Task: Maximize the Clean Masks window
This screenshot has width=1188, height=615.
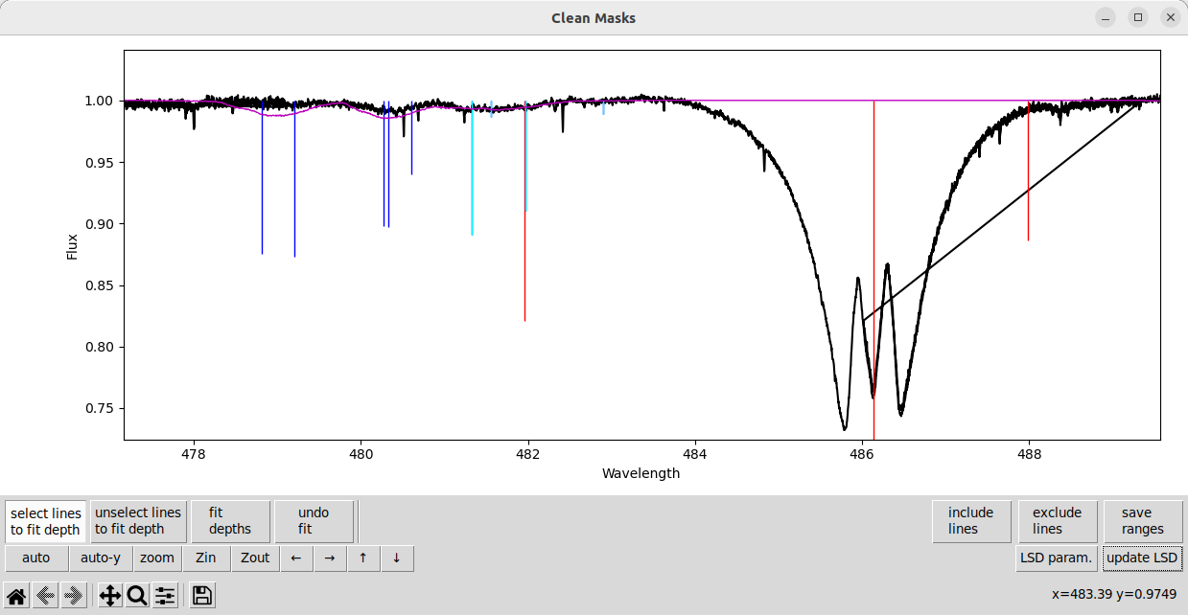Action: pos(1138,17)
